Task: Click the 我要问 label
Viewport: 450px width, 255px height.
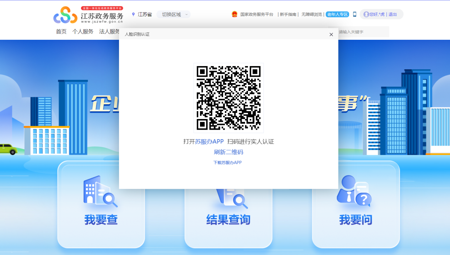Action: pyautogui.click(x=356, y=220)
